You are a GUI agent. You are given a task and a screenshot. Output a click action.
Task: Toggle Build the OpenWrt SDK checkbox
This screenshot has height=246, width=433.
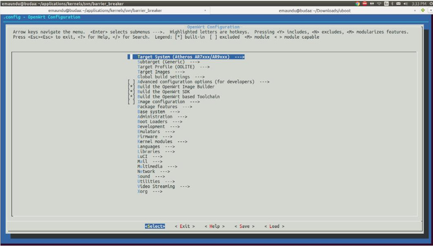coord(131,92)
